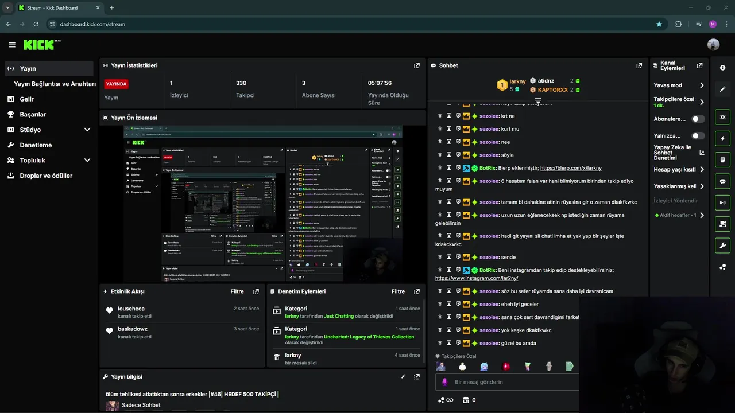Select the red gem emote
Viewport: 735px width, 413px height.
(506, 367)
